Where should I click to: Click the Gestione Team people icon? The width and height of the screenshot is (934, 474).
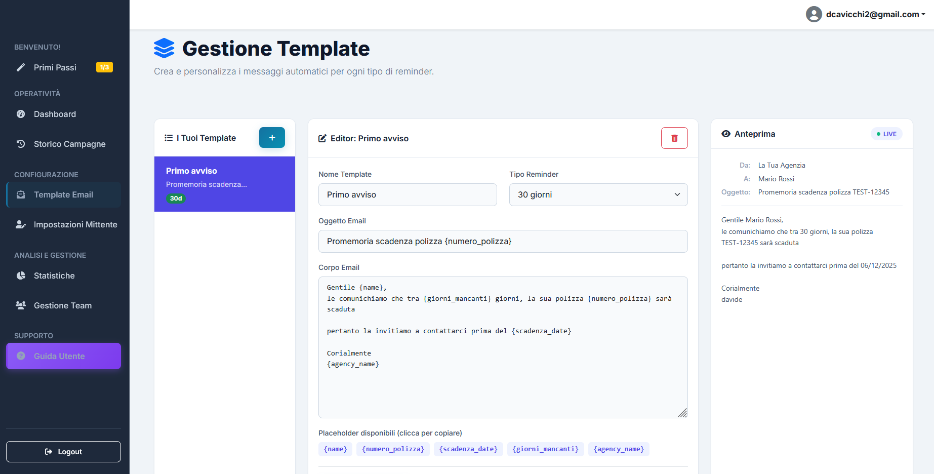[x=20, y=305]
